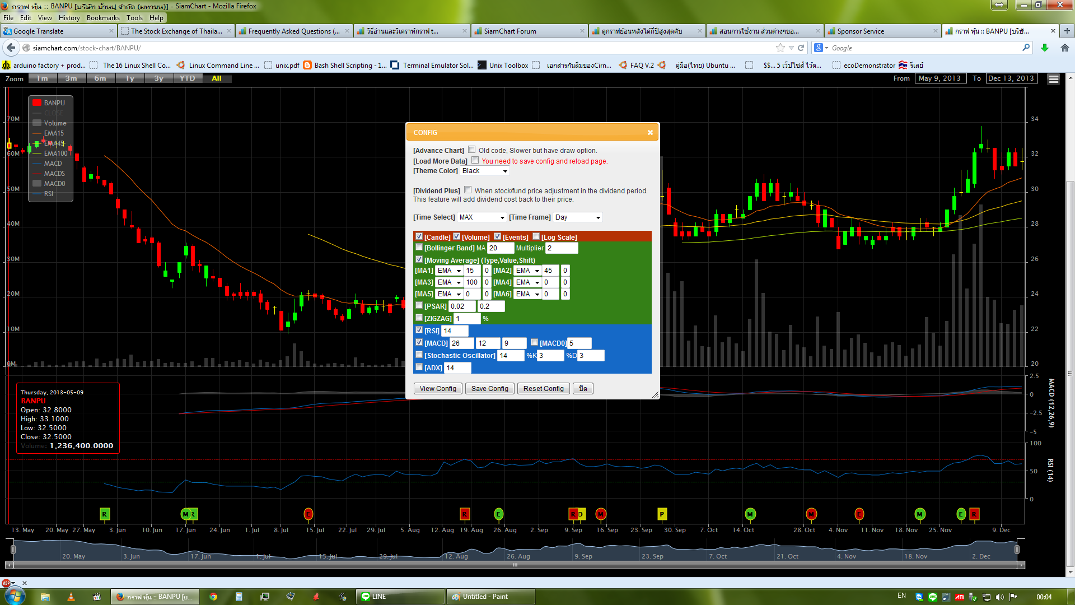Click the From date field

[940, 78]
